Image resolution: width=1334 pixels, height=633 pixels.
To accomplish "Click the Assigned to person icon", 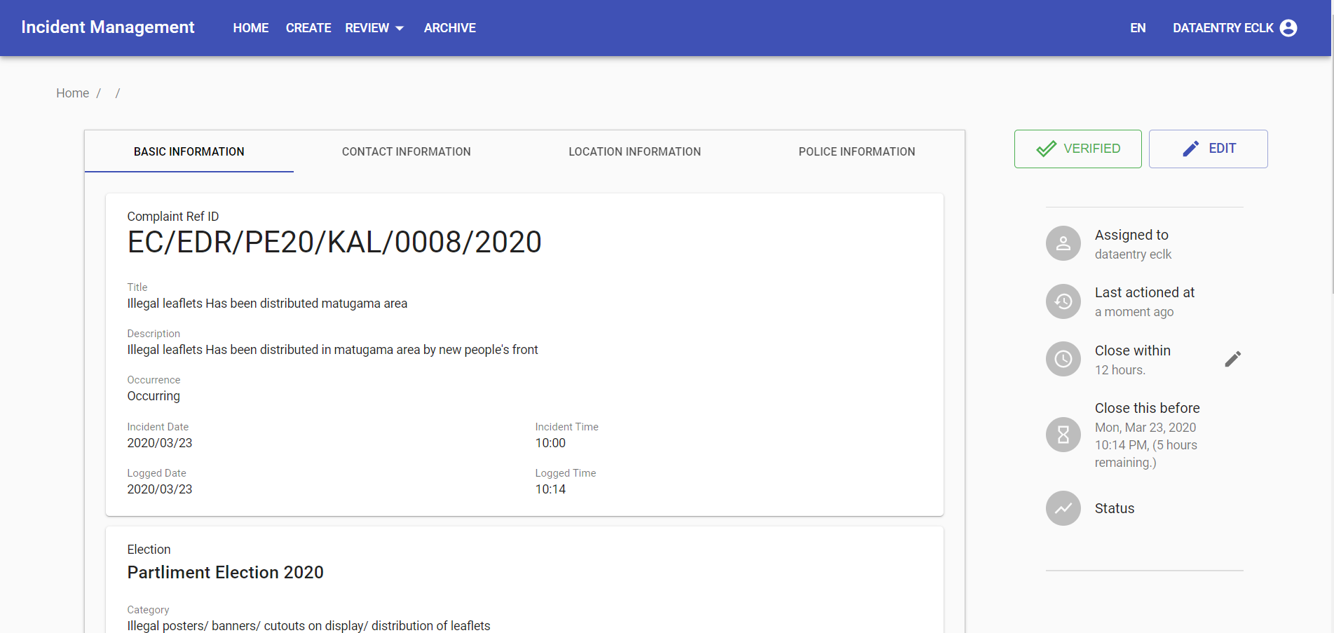I will tap(1063, 243).
